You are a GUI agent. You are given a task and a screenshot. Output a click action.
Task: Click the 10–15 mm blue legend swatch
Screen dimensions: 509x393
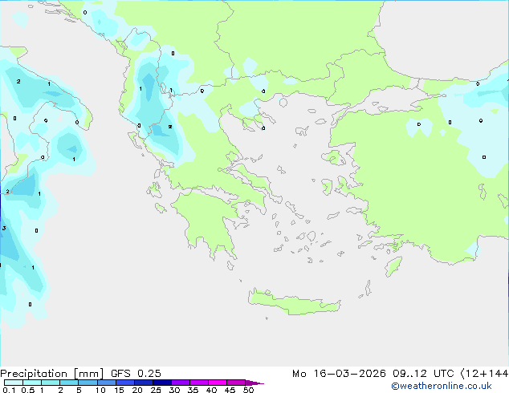tap(106, 383)
